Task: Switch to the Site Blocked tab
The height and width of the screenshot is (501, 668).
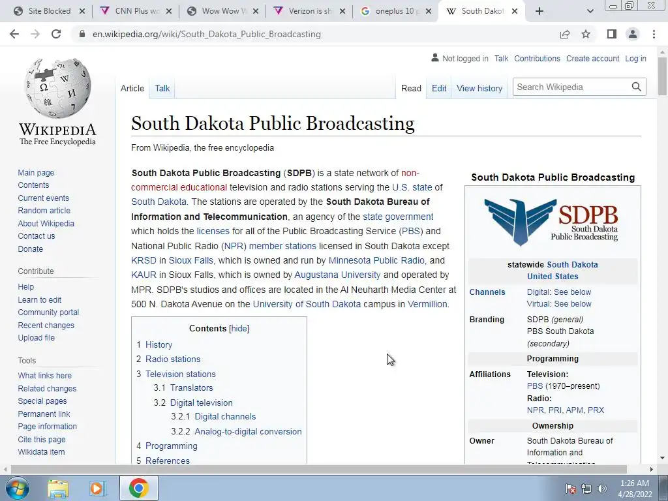Action: click(50, 12)
